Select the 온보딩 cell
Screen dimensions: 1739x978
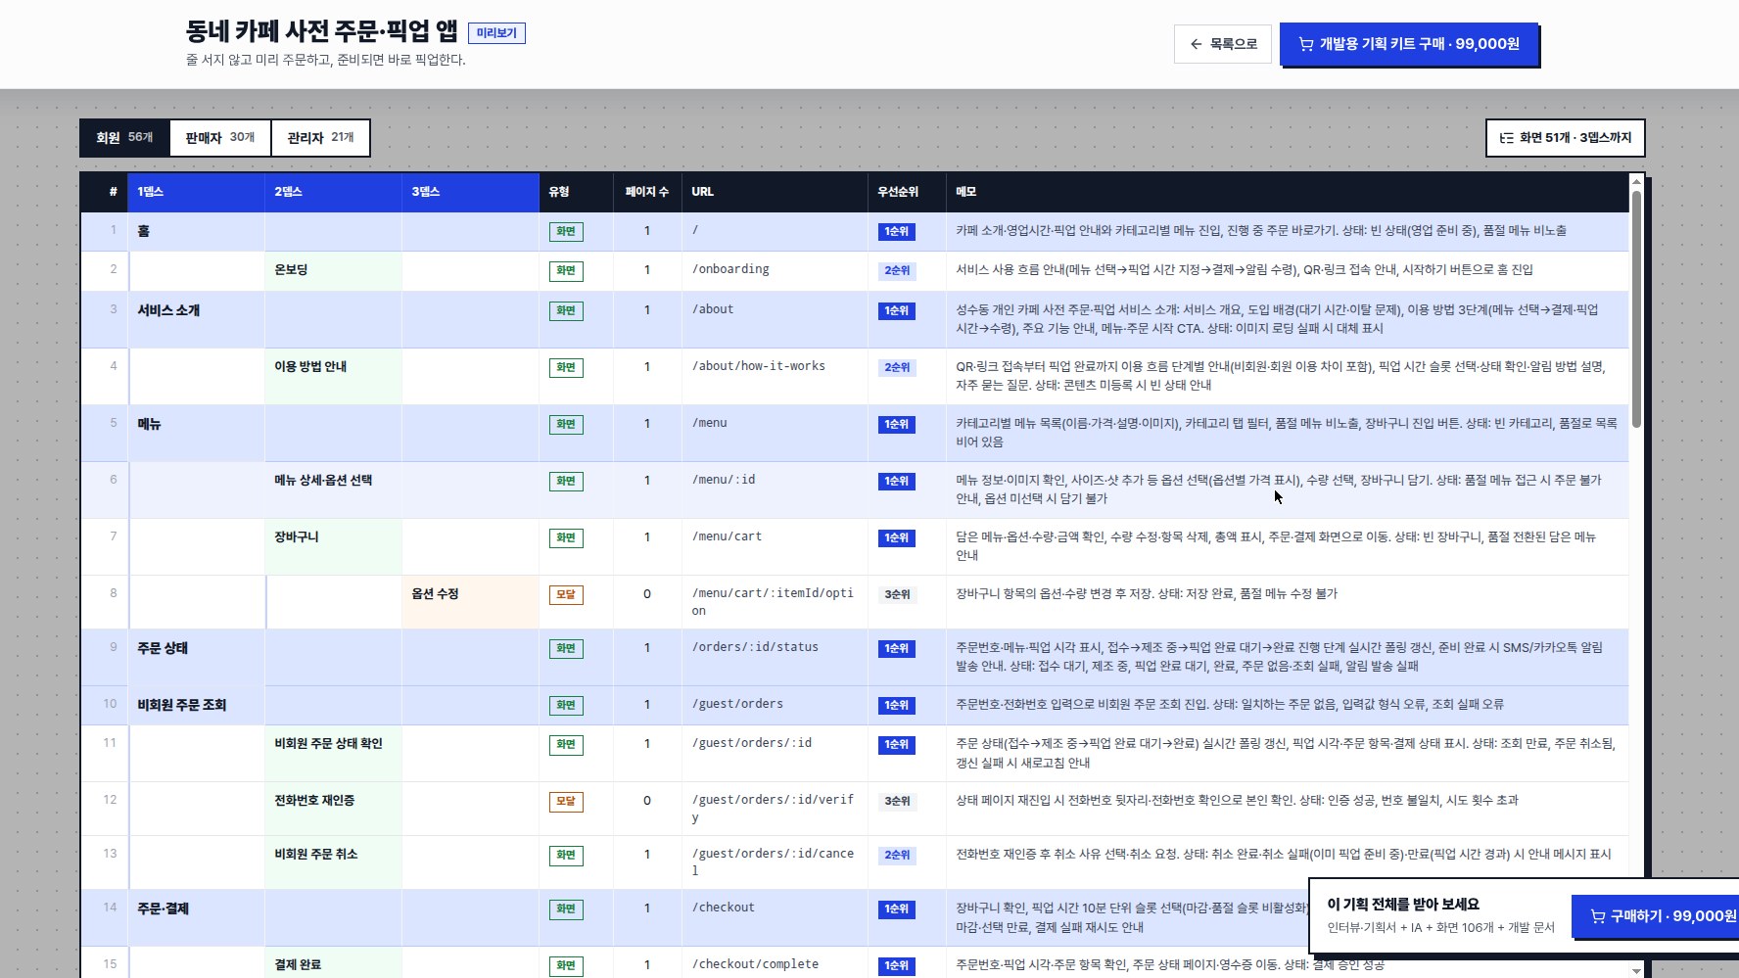pos(333,271)
